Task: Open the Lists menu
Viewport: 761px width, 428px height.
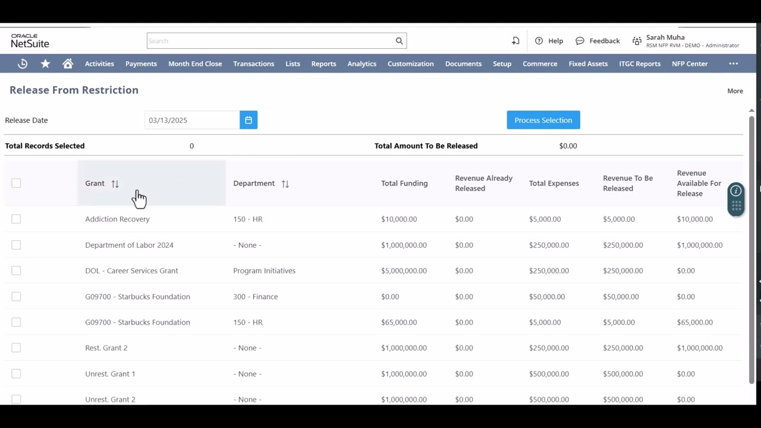Action: [x=293, y=64]
